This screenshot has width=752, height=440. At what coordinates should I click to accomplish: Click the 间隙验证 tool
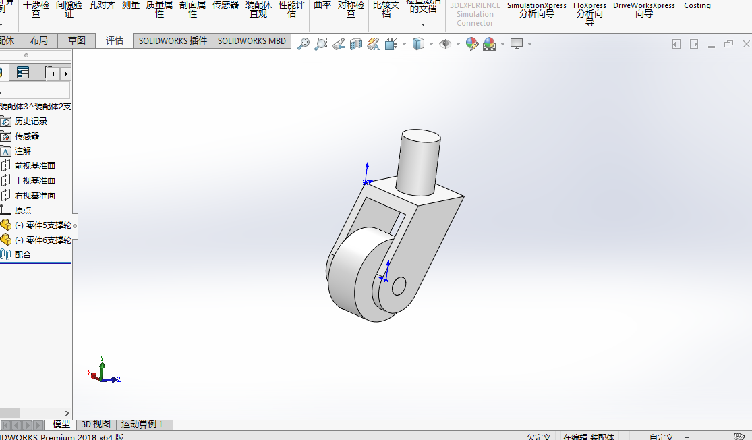69,9
